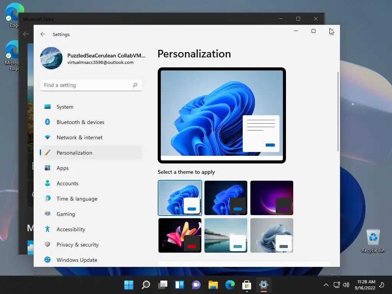This screenshot has width=392, height=294.
Task: Click the account email virtualmsacc3598@outlook.com
Action: [x=100, y=62]
